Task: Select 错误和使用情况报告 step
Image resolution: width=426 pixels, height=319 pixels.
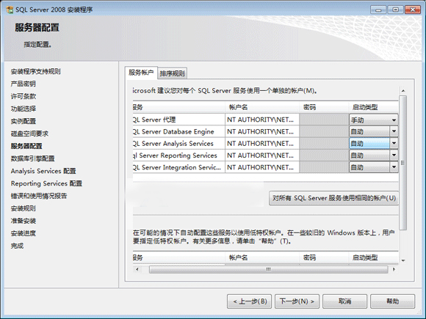Action: coord(39,196)
